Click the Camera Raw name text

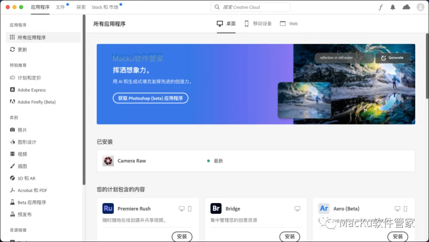pos(131,161)
